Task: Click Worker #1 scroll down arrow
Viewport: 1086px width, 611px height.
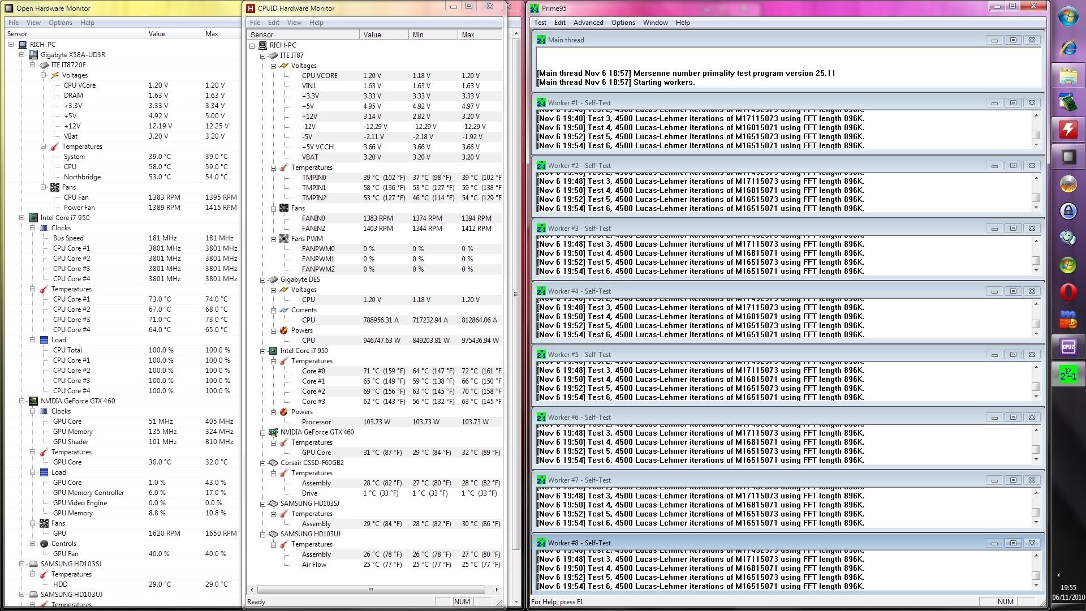Action: coord(1036,145)
